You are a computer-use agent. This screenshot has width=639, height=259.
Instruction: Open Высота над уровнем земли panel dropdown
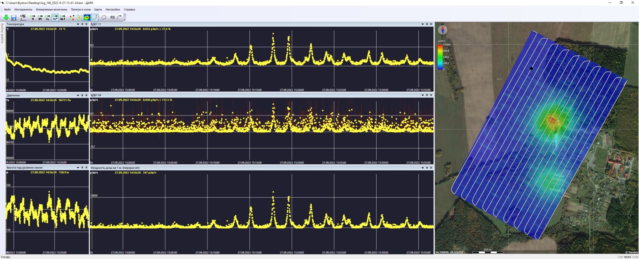point(78,167)
